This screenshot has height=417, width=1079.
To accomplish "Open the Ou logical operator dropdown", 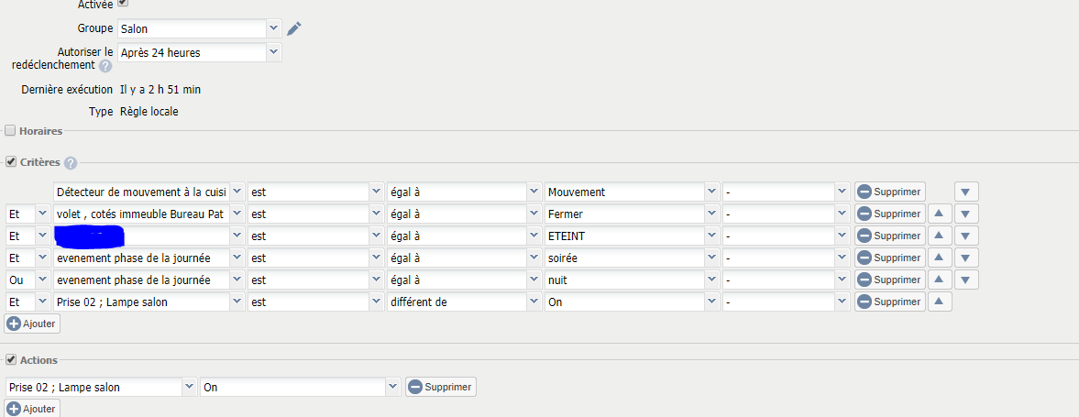I will pyautogui.click(x=28, y=280).
